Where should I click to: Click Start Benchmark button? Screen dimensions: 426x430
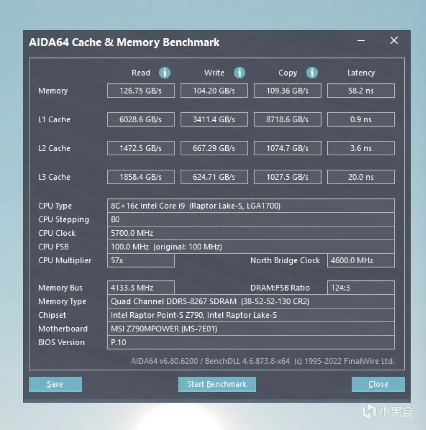[x=217, y=384]
